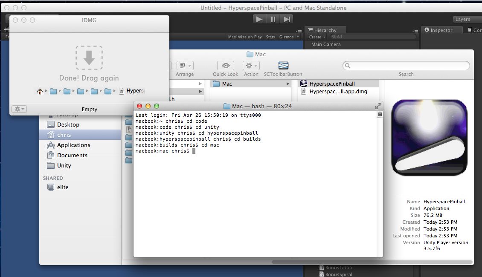Screen dimensions: 482x277
Task: Click the Finder Arrange button
Action: click(x=185, y=66)
